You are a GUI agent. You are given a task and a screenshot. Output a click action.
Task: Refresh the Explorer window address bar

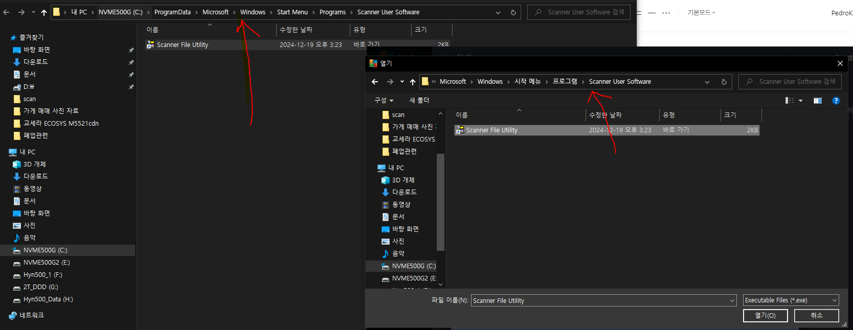[513, 12]
